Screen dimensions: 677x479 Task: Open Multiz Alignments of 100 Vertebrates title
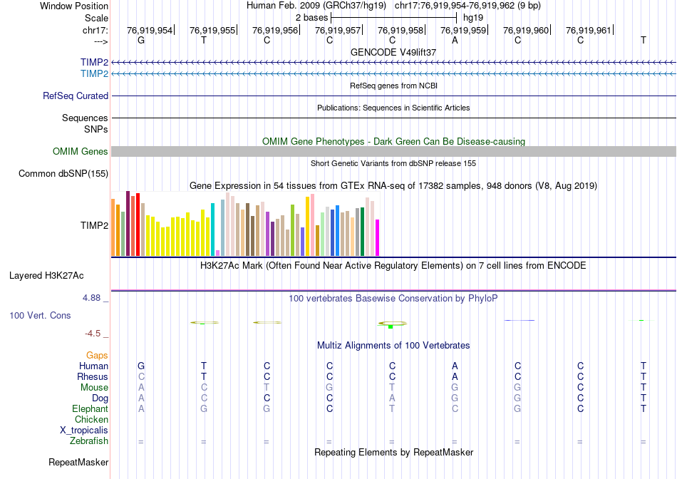[393, 345]
